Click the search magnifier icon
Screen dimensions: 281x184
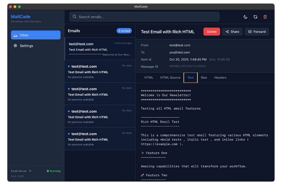[x=74, y=17]
